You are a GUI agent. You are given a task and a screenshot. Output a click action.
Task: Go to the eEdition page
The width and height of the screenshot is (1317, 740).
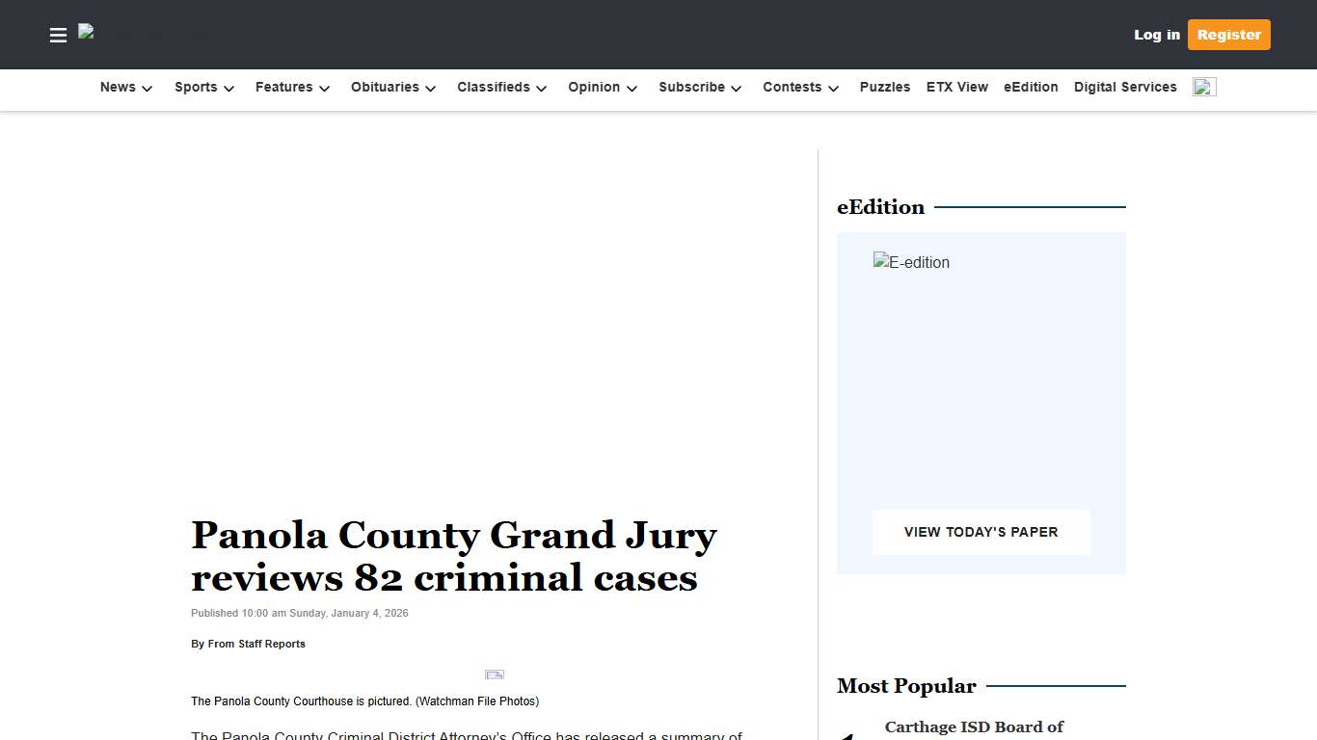pos(1031,87)
